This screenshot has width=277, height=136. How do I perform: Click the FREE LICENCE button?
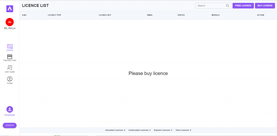[243, 6]
